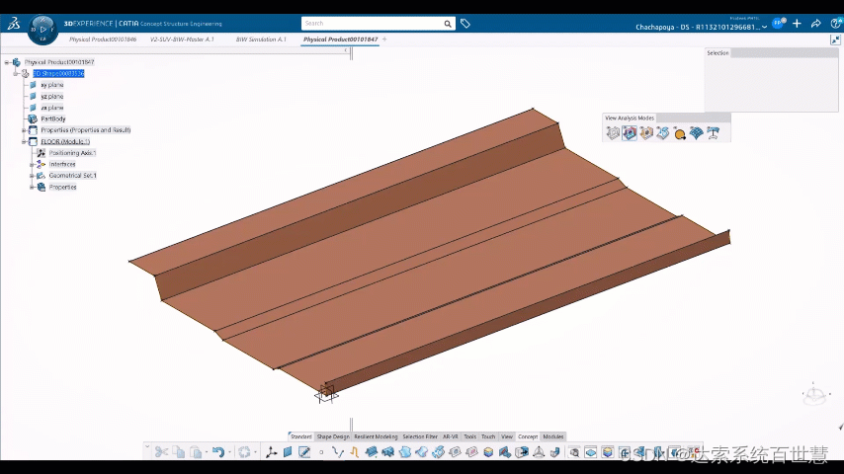Click the axis system icon in bottom toolbar
The width and height of the screenshot is (844, 474).
(x=271, y=452)
